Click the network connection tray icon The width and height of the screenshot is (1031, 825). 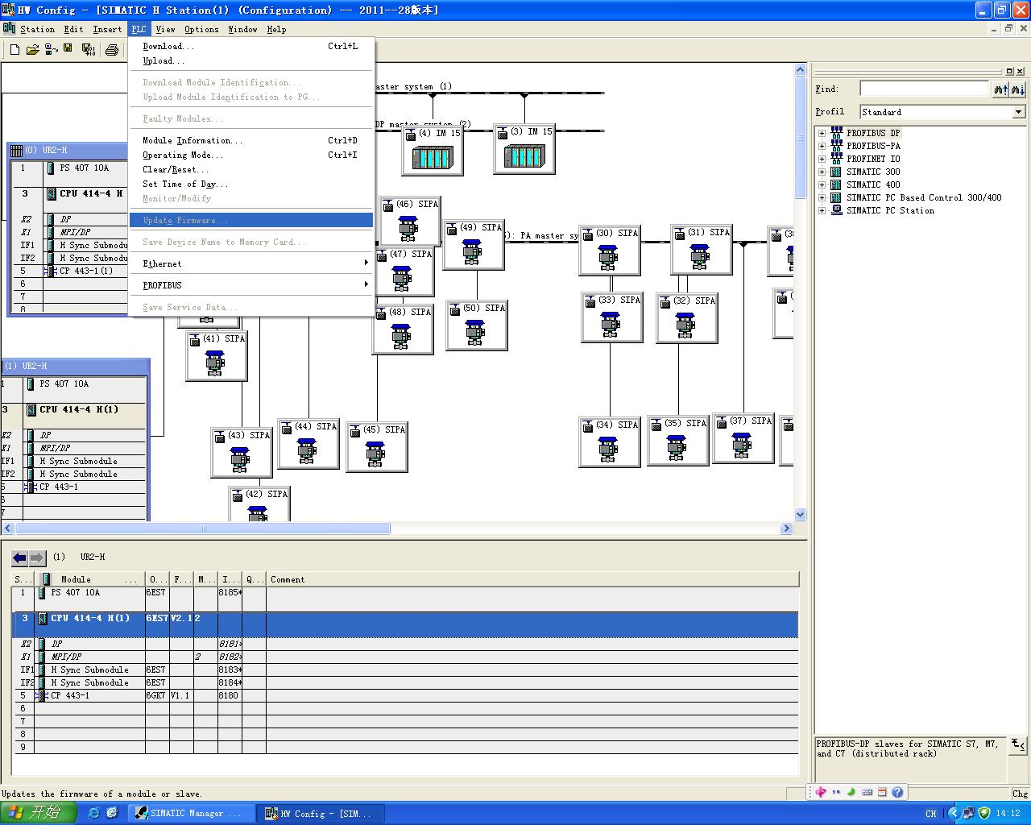(969, 813)
